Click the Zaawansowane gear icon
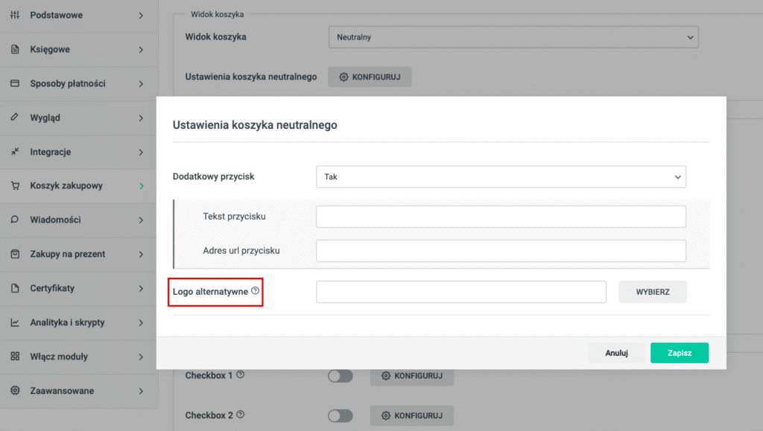 point(15,390)
